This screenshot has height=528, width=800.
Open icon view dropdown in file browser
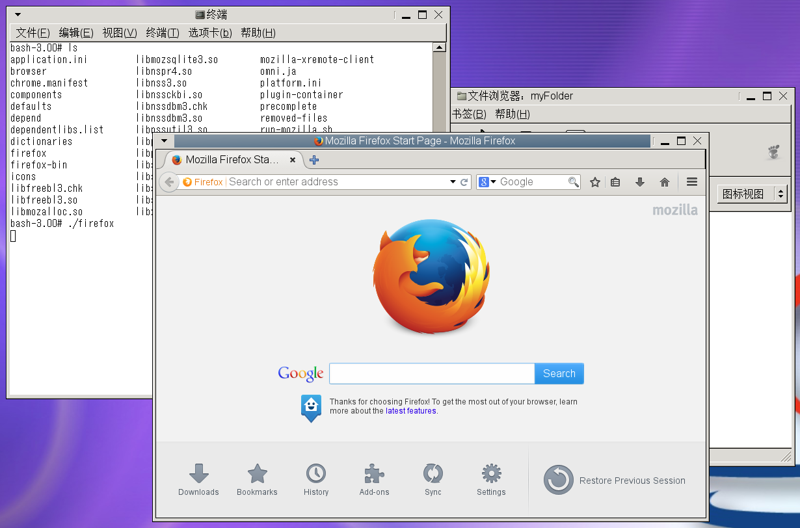[753, 194]
